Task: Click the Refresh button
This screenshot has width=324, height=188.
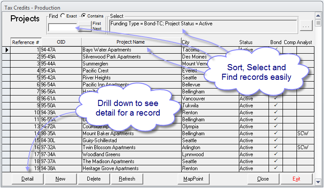Action: pos(127,179)
